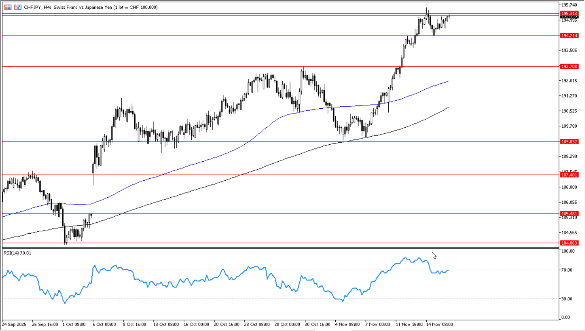
Task: Select the 185.481 horizontal line label
Action: pyautogui.click(x=569, y=214)
